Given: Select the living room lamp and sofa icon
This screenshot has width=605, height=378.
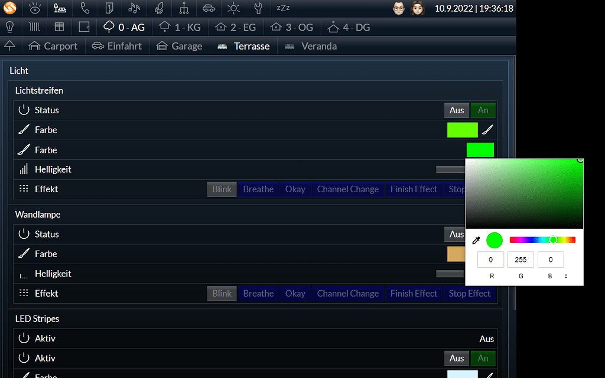Looking at the screenshot, I should pos(60,8).
